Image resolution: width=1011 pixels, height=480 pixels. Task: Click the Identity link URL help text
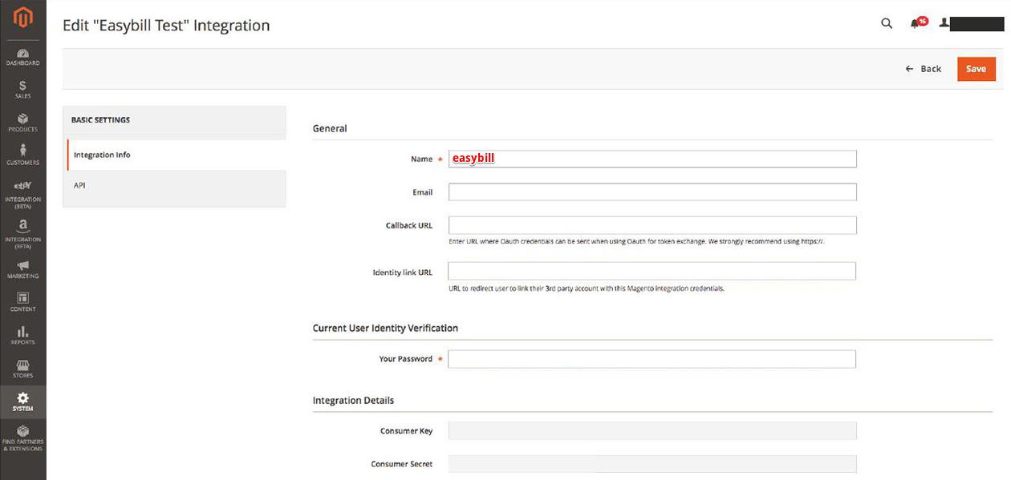point(587,288)
